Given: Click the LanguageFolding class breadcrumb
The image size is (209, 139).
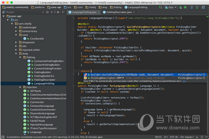Looking at the screenshot, I should coord(136,7).
